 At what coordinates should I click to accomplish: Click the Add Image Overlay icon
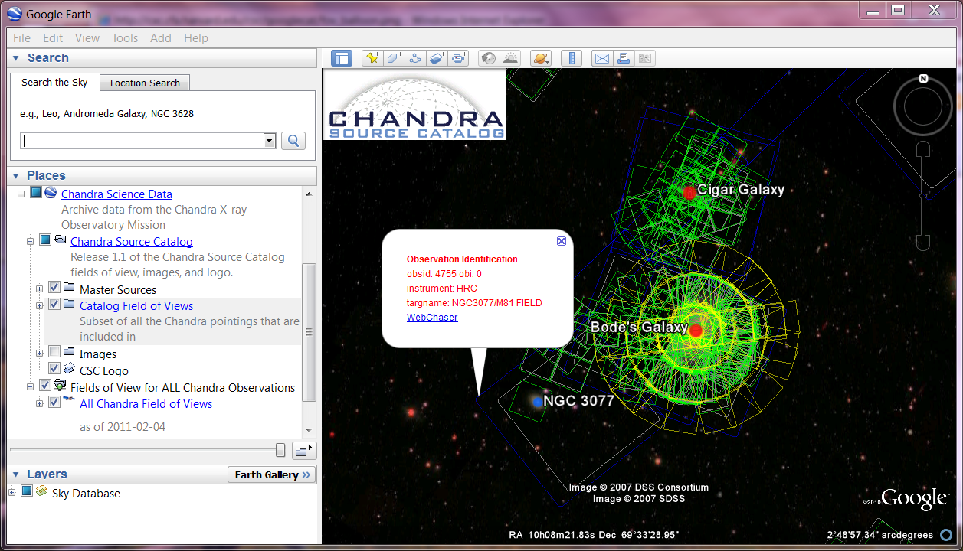click(437, 58)
